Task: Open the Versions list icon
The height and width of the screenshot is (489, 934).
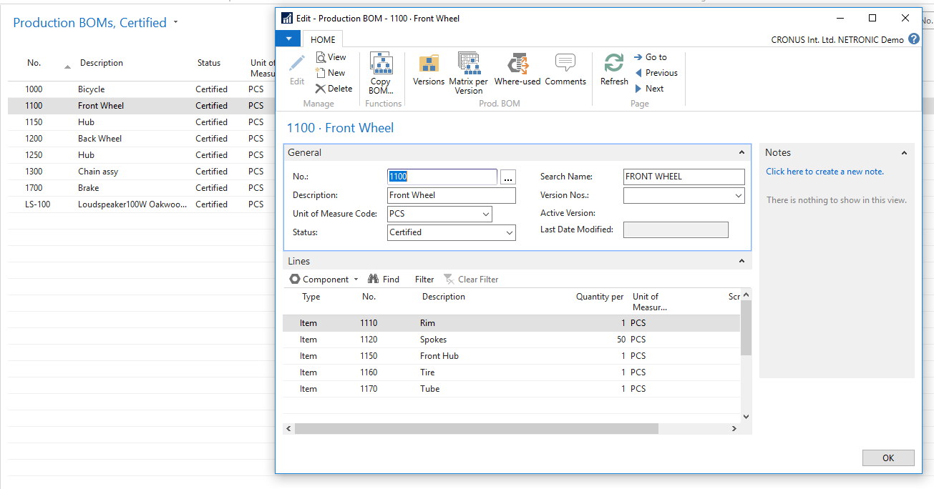Action: (428, 68)
